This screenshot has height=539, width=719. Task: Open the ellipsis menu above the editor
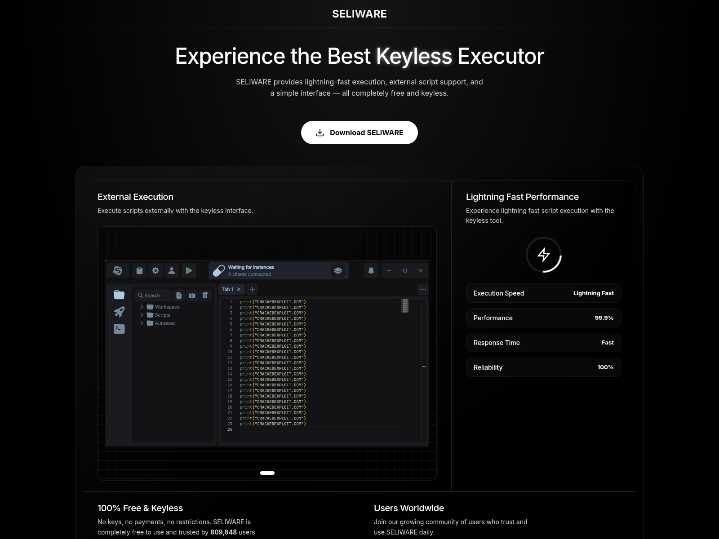pos(422,289)
